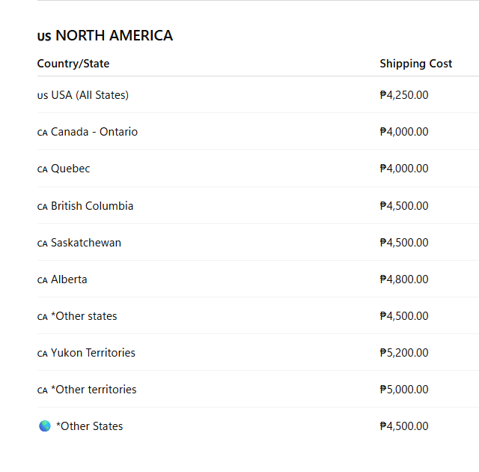
Task: Click the CA flag code before Quebec
Action: pos(43,169)
